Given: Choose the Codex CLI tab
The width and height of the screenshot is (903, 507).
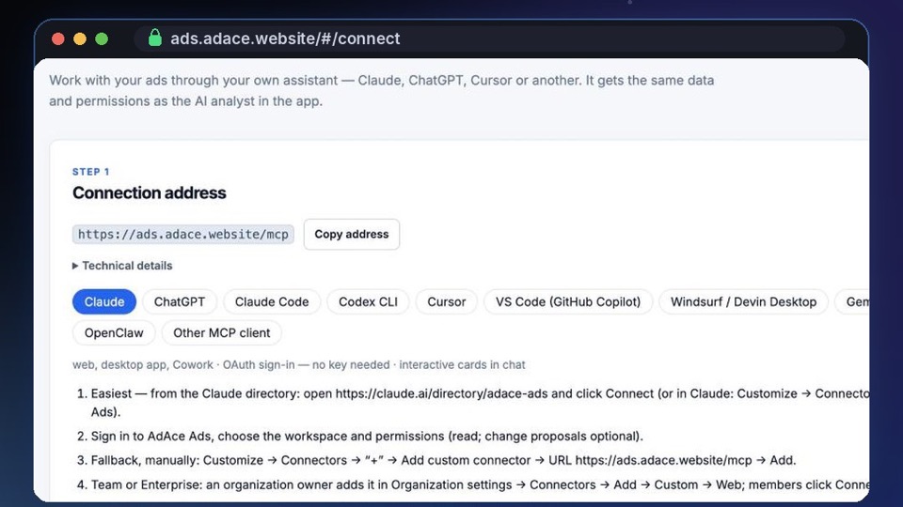Looking at the screenshot, I should (368, 301).
